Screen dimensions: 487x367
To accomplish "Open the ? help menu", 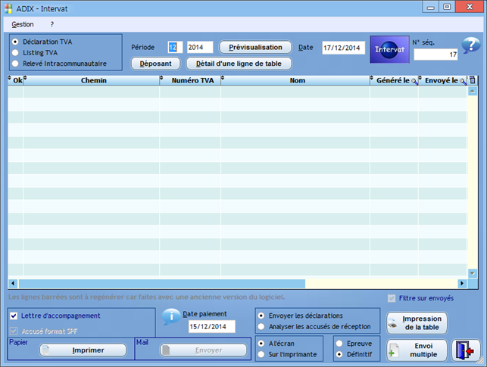I will pos(52,24).
